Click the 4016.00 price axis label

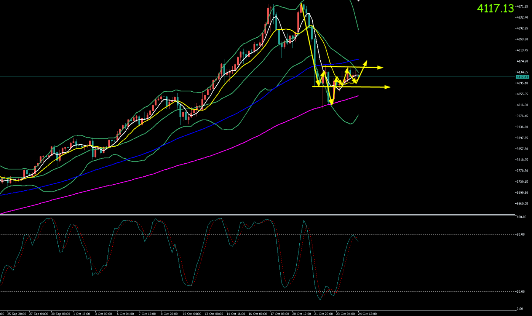click(522, 105)
